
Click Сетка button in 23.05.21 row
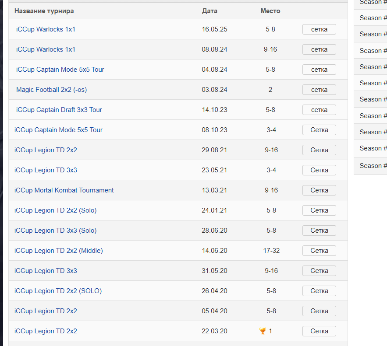pos(319,170)
